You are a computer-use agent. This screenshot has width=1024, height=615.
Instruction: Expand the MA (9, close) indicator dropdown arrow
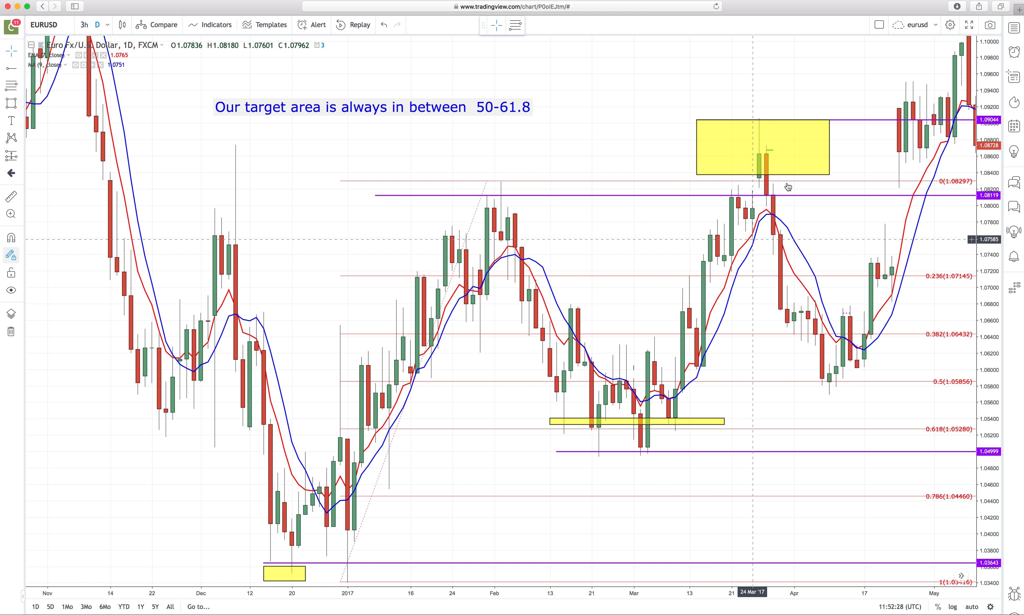pyautogui.click(x=65, y=65)
